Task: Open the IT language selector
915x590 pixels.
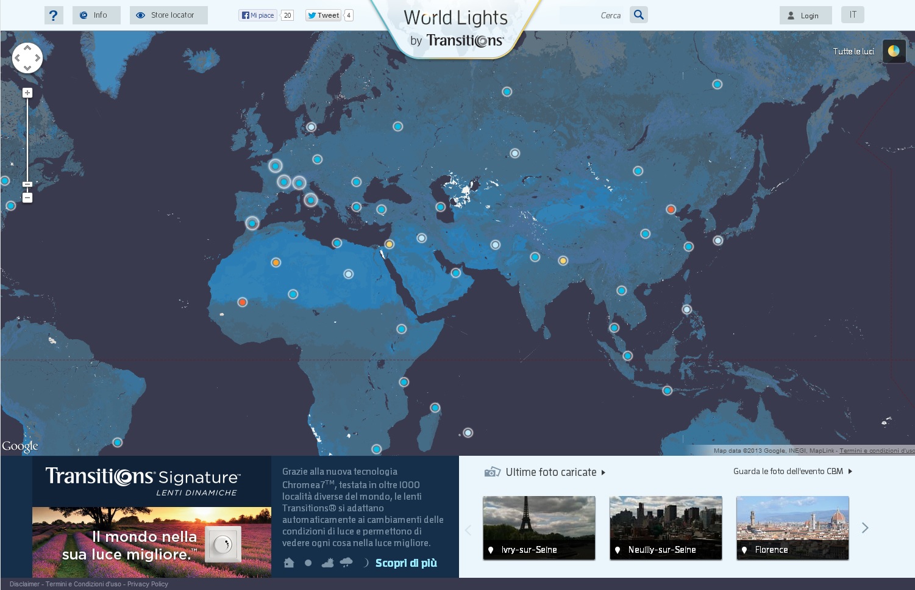Action: tap(853, 15)
